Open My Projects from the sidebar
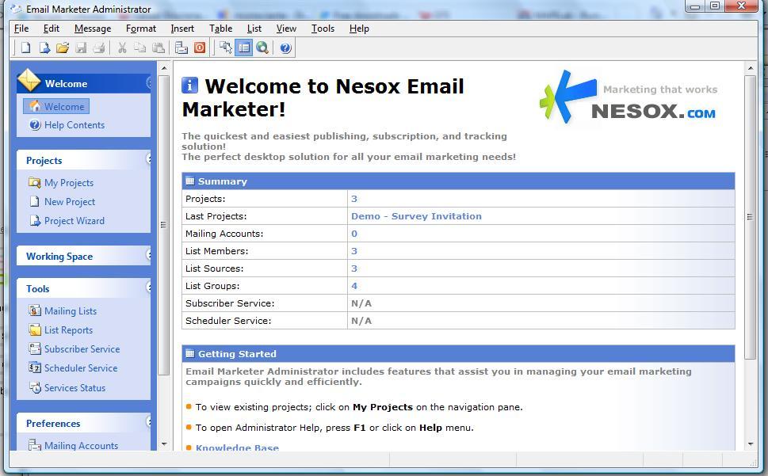 [69, 182]
